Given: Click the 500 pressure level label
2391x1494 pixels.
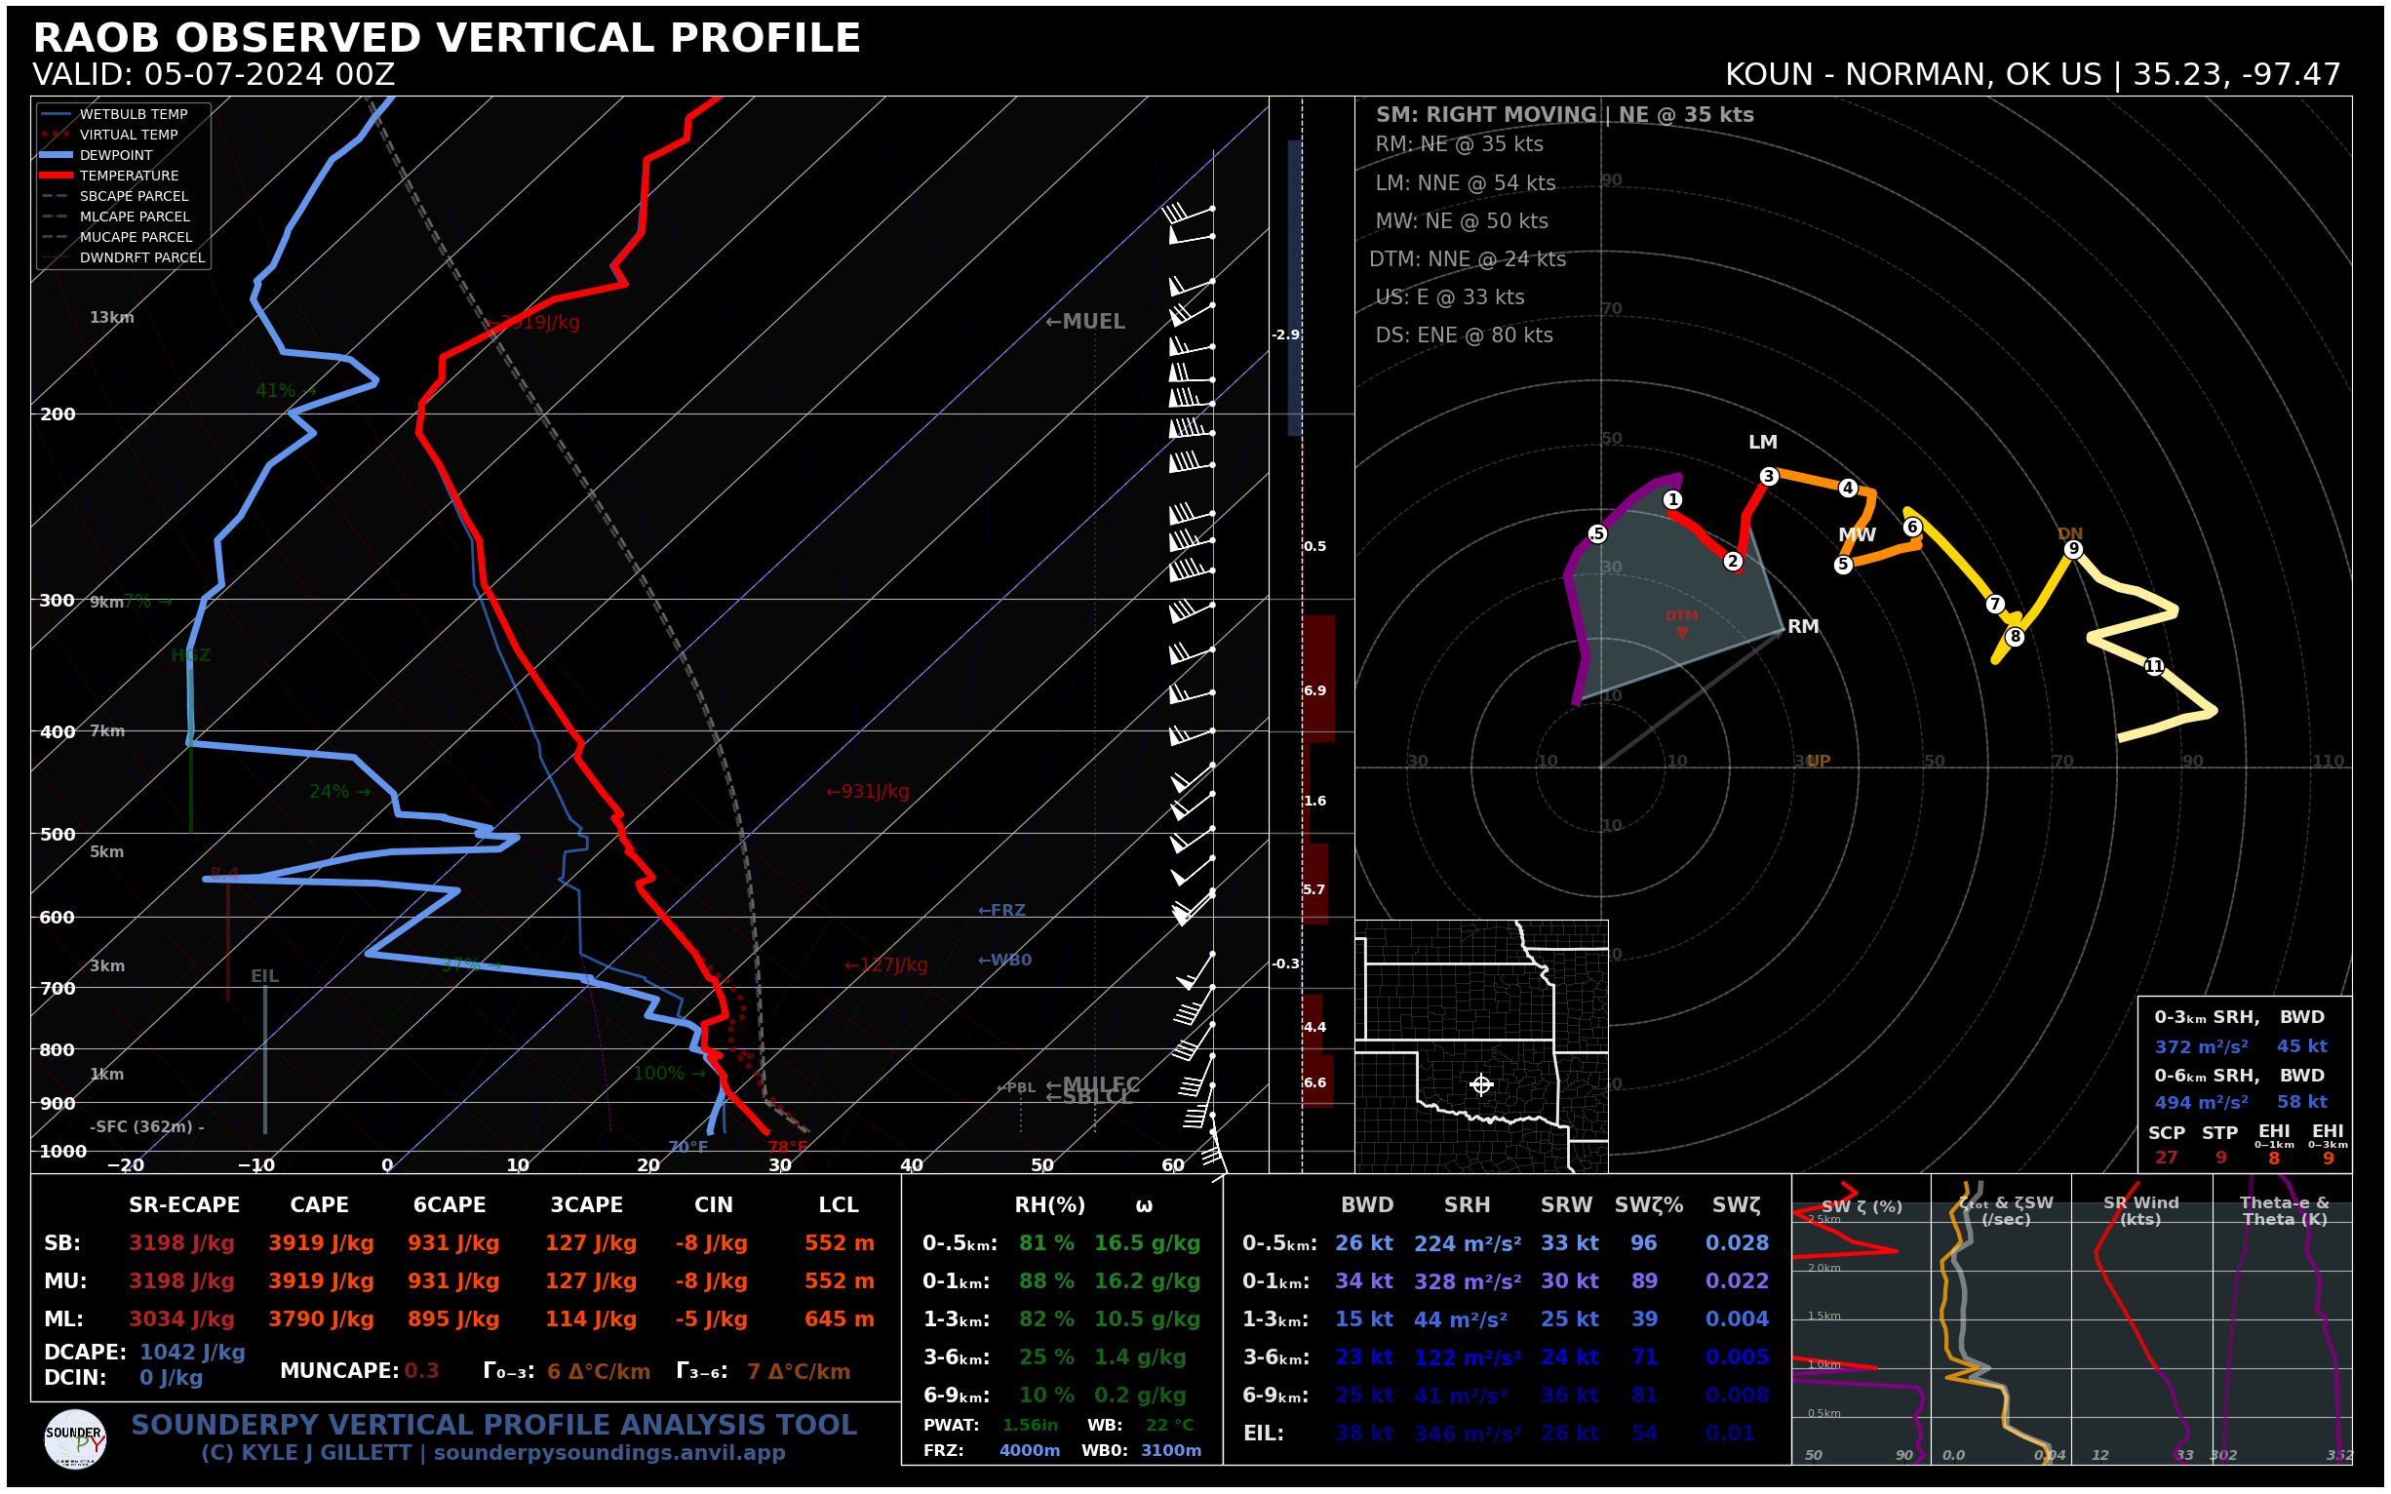Looking at the screenshot, I should (58, 835).
